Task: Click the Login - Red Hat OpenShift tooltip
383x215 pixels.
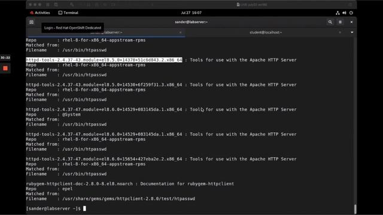Action: coord(72,28)
